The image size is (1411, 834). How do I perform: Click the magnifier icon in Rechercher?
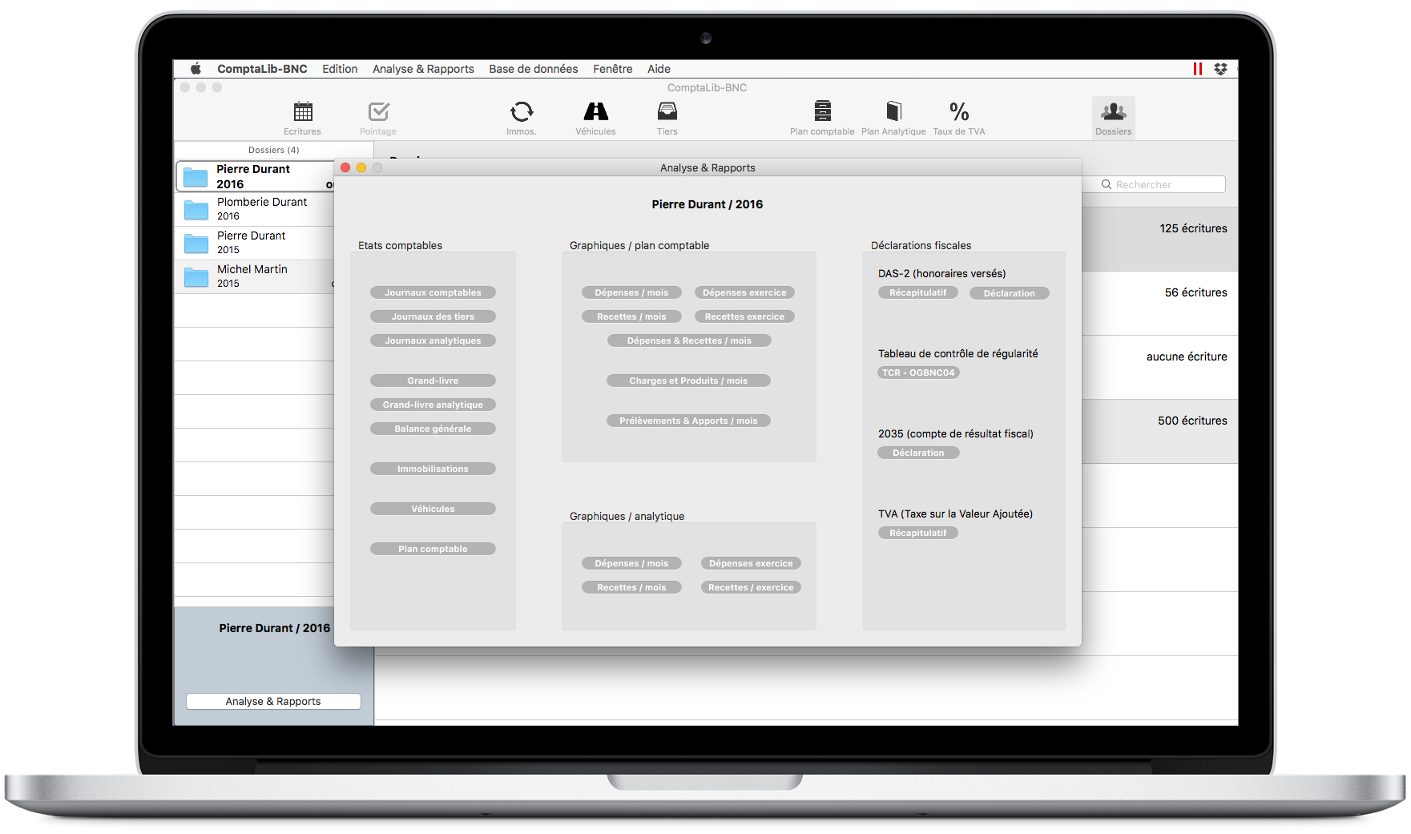pyautogui.click(x=1107, y=184)
